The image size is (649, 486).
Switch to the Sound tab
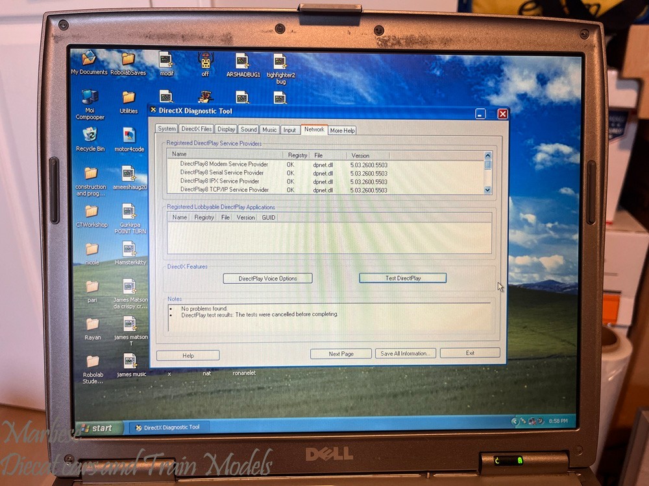coord(249,130)
